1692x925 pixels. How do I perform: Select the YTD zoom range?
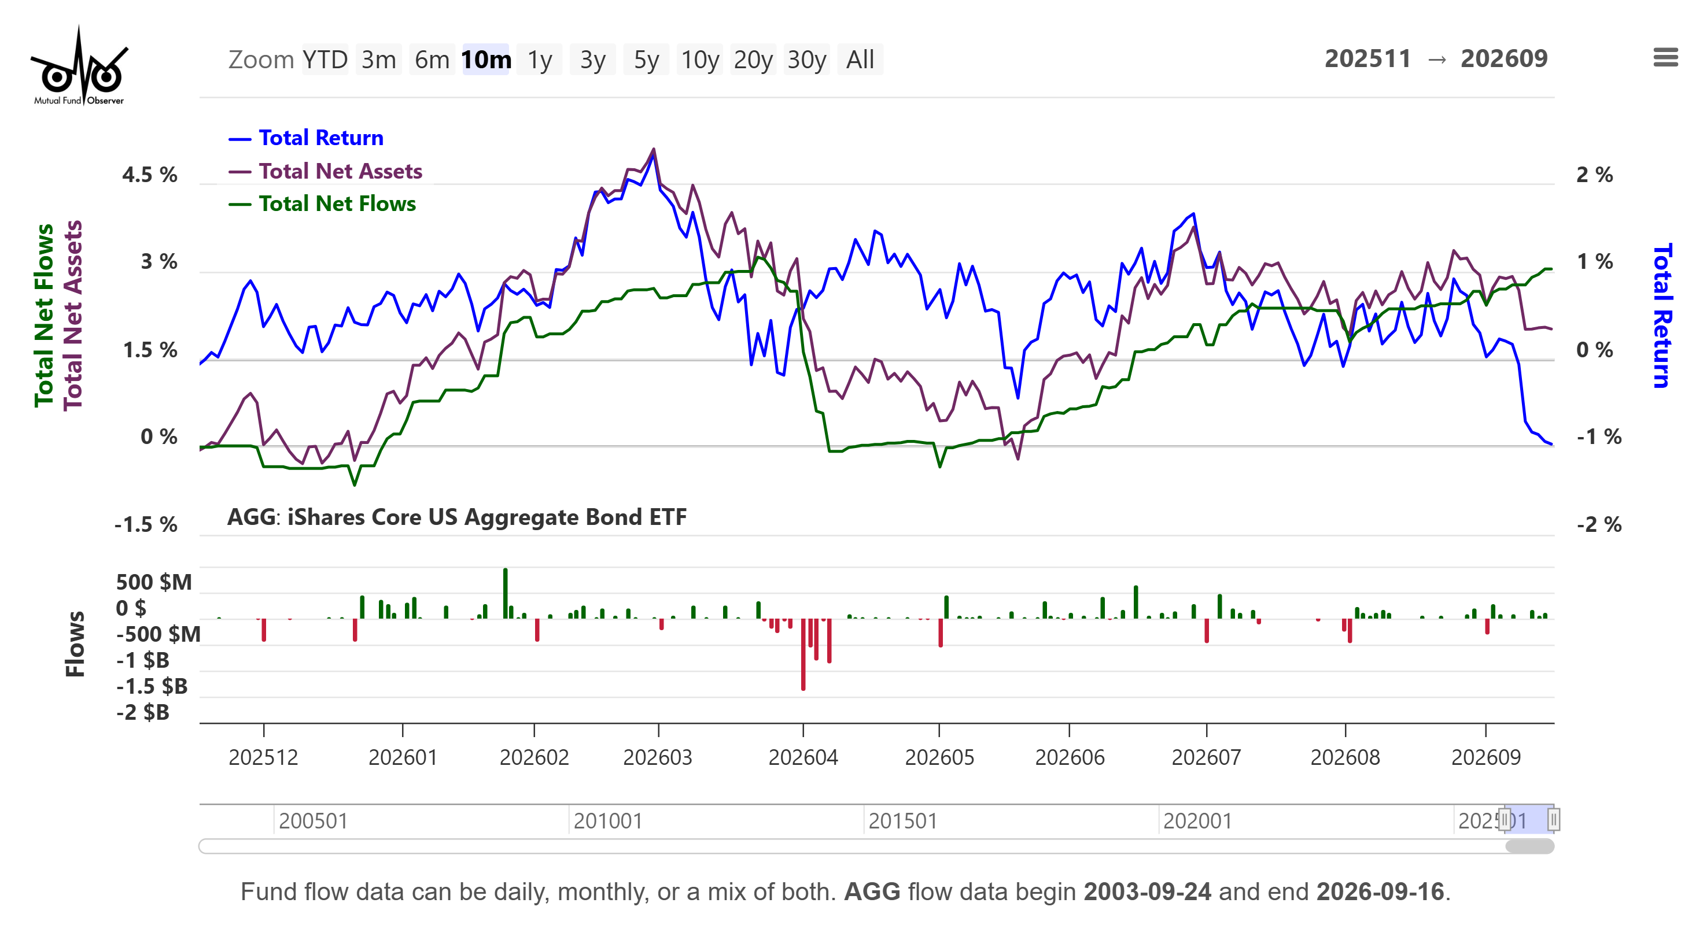(x=325, y=60)
